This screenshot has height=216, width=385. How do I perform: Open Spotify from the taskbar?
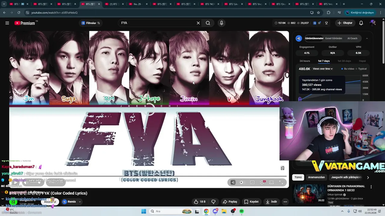click(242, 211)
